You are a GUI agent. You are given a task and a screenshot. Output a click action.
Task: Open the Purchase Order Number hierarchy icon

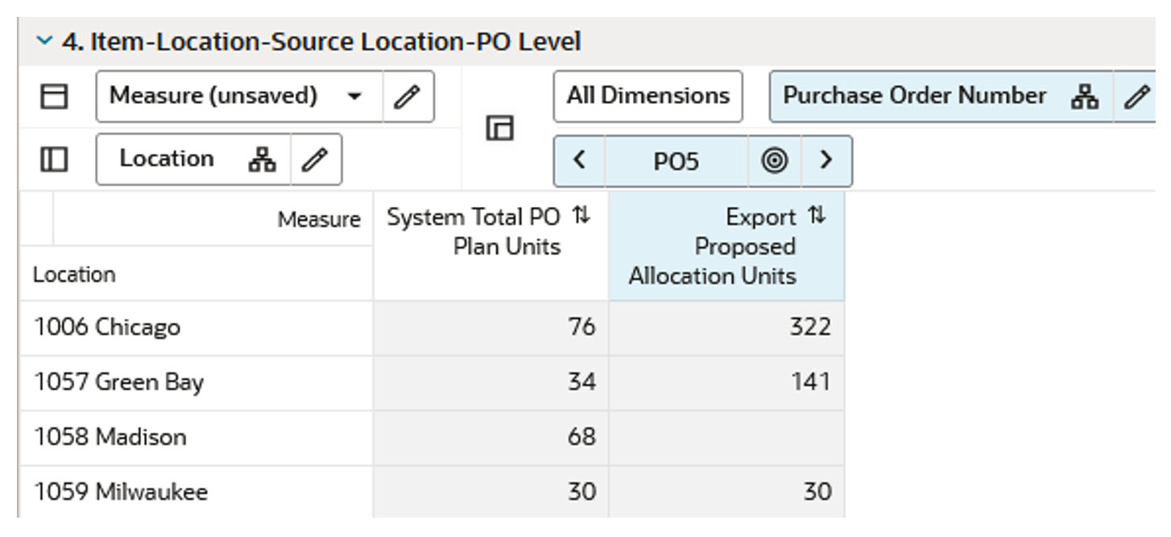(1086, 96)
